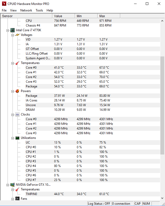Click the Intel Core i7 4770K chip icon

pos(12,30)
